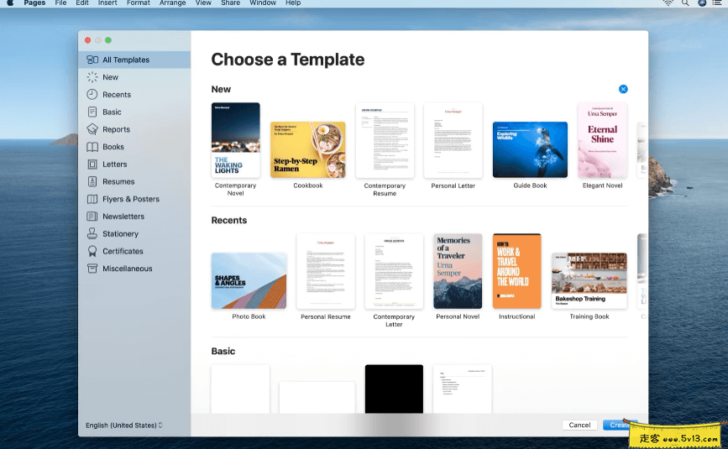Open the Arrange menu in menu bar

click(x=172, y=3)
